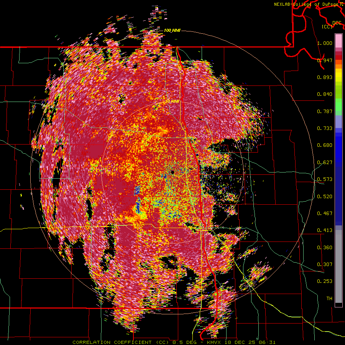Click the 0.307 scale value
345x345 pixels.
click(325, 264)
